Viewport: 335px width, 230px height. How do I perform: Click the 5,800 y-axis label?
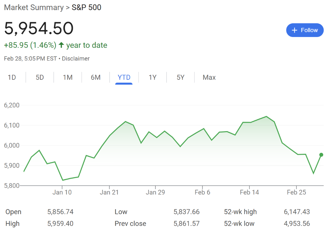(12, 186)
